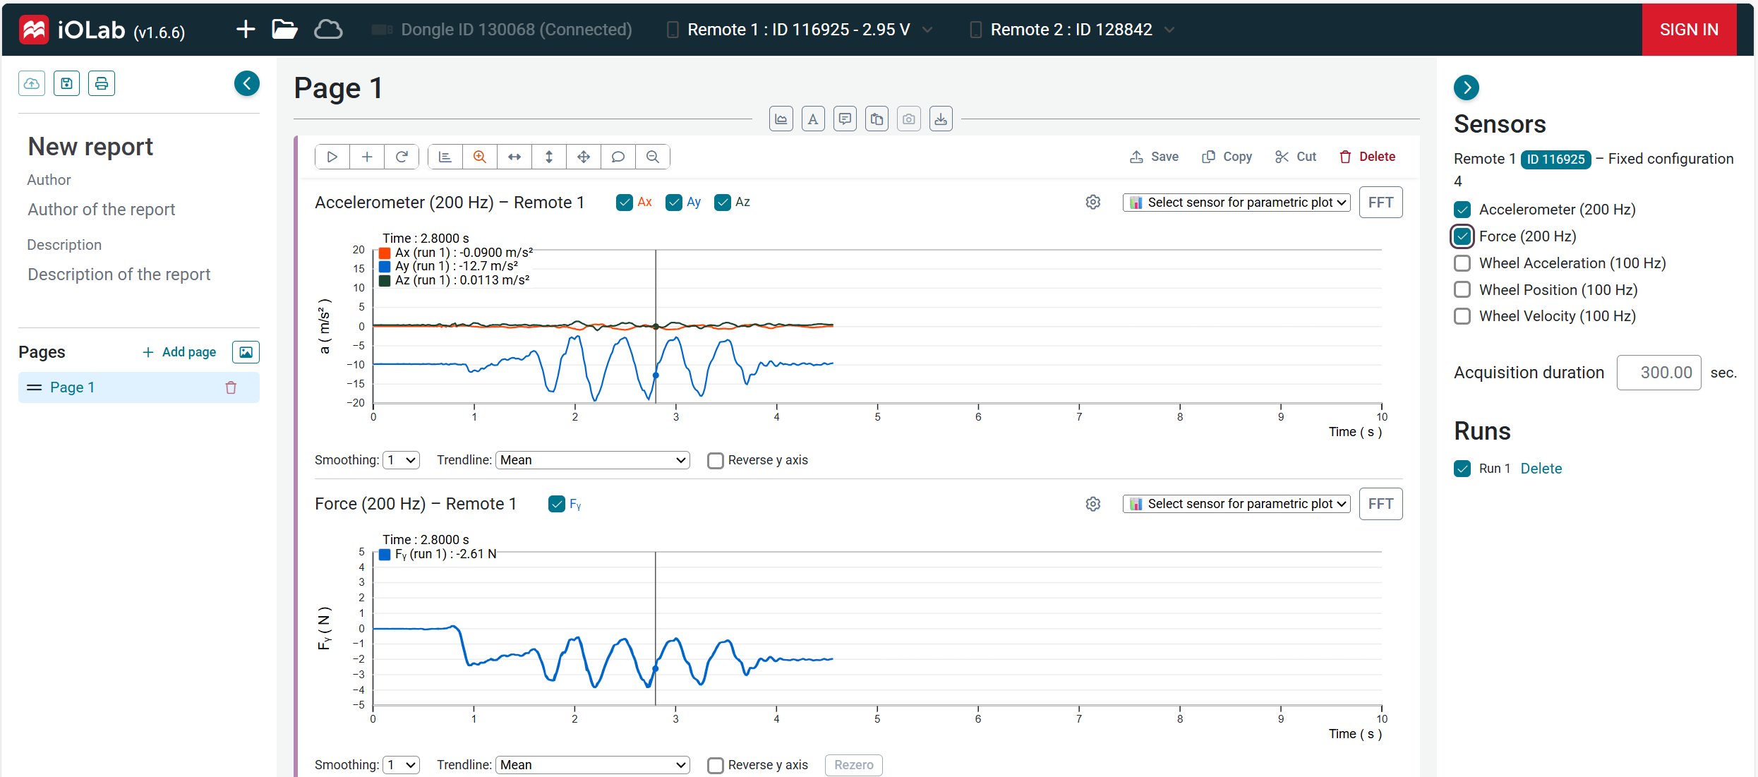Click the Acquisition duration input field
The image size is (1758, 777).
[x=1658, y=373]
